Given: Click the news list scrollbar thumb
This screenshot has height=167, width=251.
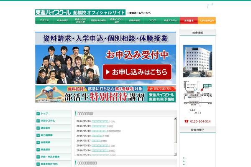Looking at the screenshot, I should [175, 132].
